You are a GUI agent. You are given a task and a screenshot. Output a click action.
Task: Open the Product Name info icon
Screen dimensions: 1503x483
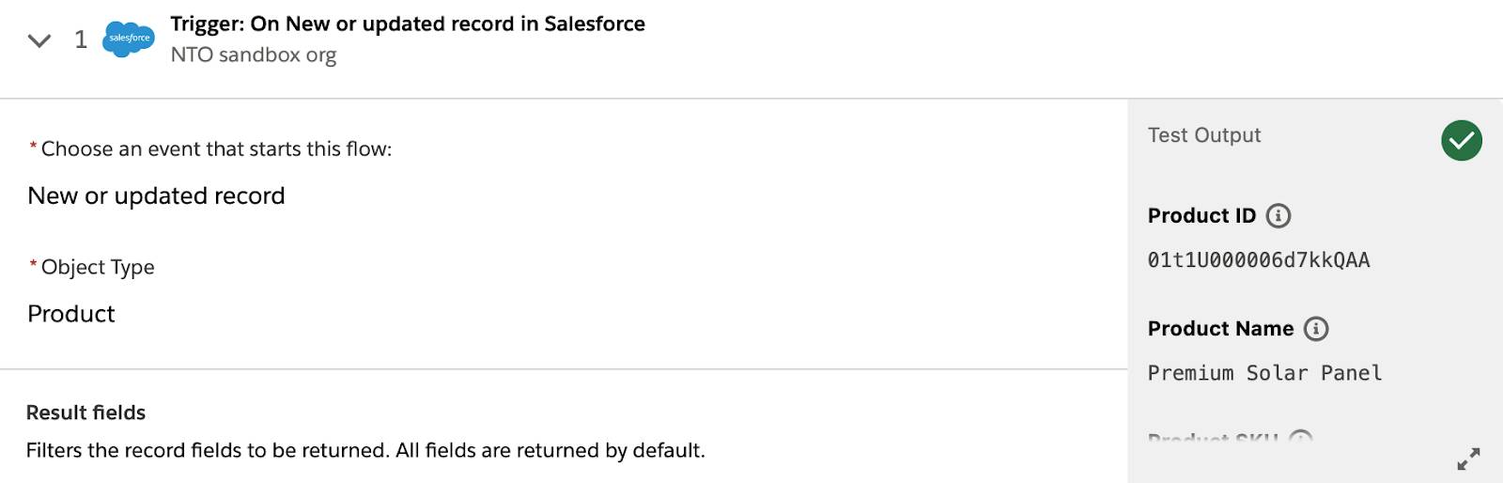[x=1316, y=329]
